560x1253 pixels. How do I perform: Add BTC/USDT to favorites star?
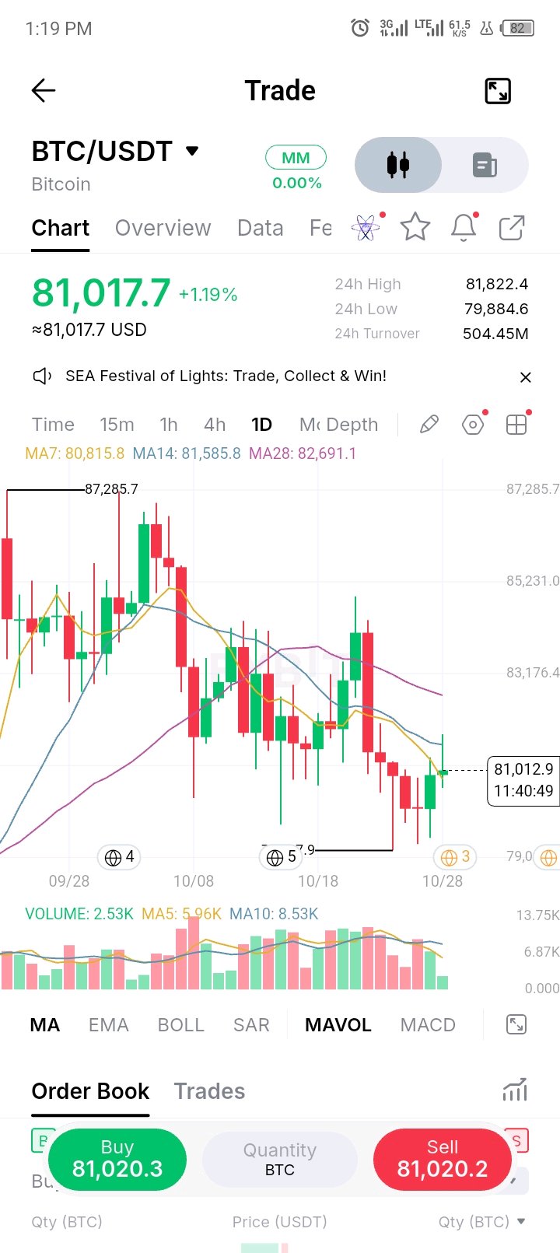coord(415,228)
